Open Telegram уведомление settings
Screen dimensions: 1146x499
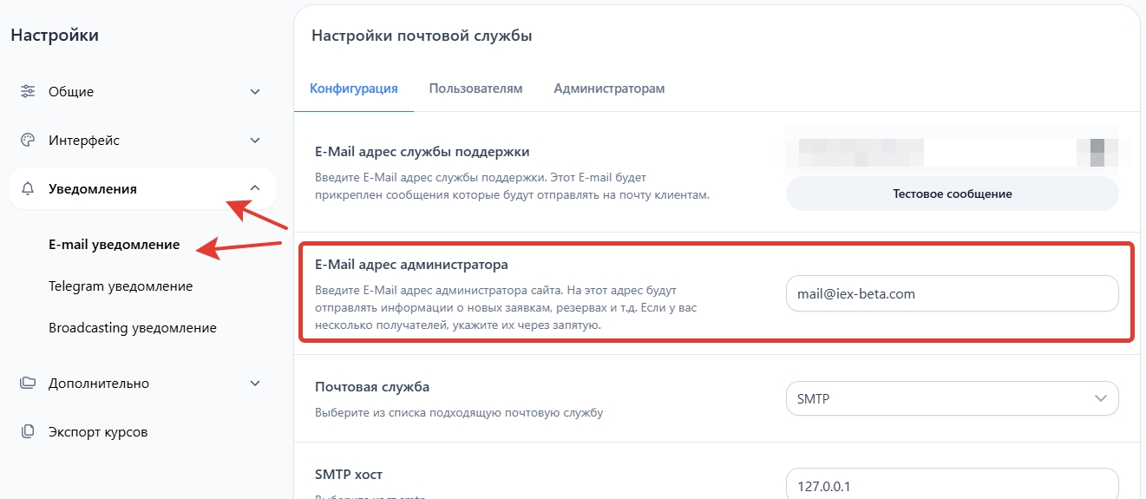click(x=121, y=286)
